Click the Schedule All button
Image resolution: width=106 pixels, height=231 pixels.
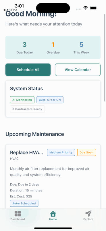[x=28, y=70]
